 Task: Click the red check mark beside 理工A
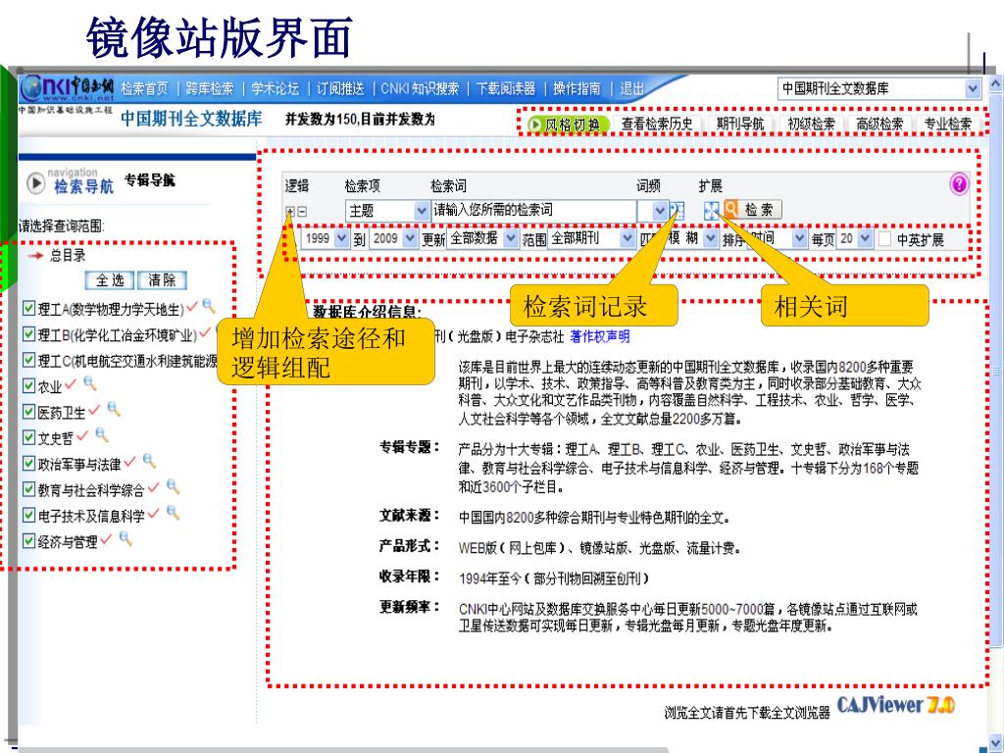tap(192, 307)
